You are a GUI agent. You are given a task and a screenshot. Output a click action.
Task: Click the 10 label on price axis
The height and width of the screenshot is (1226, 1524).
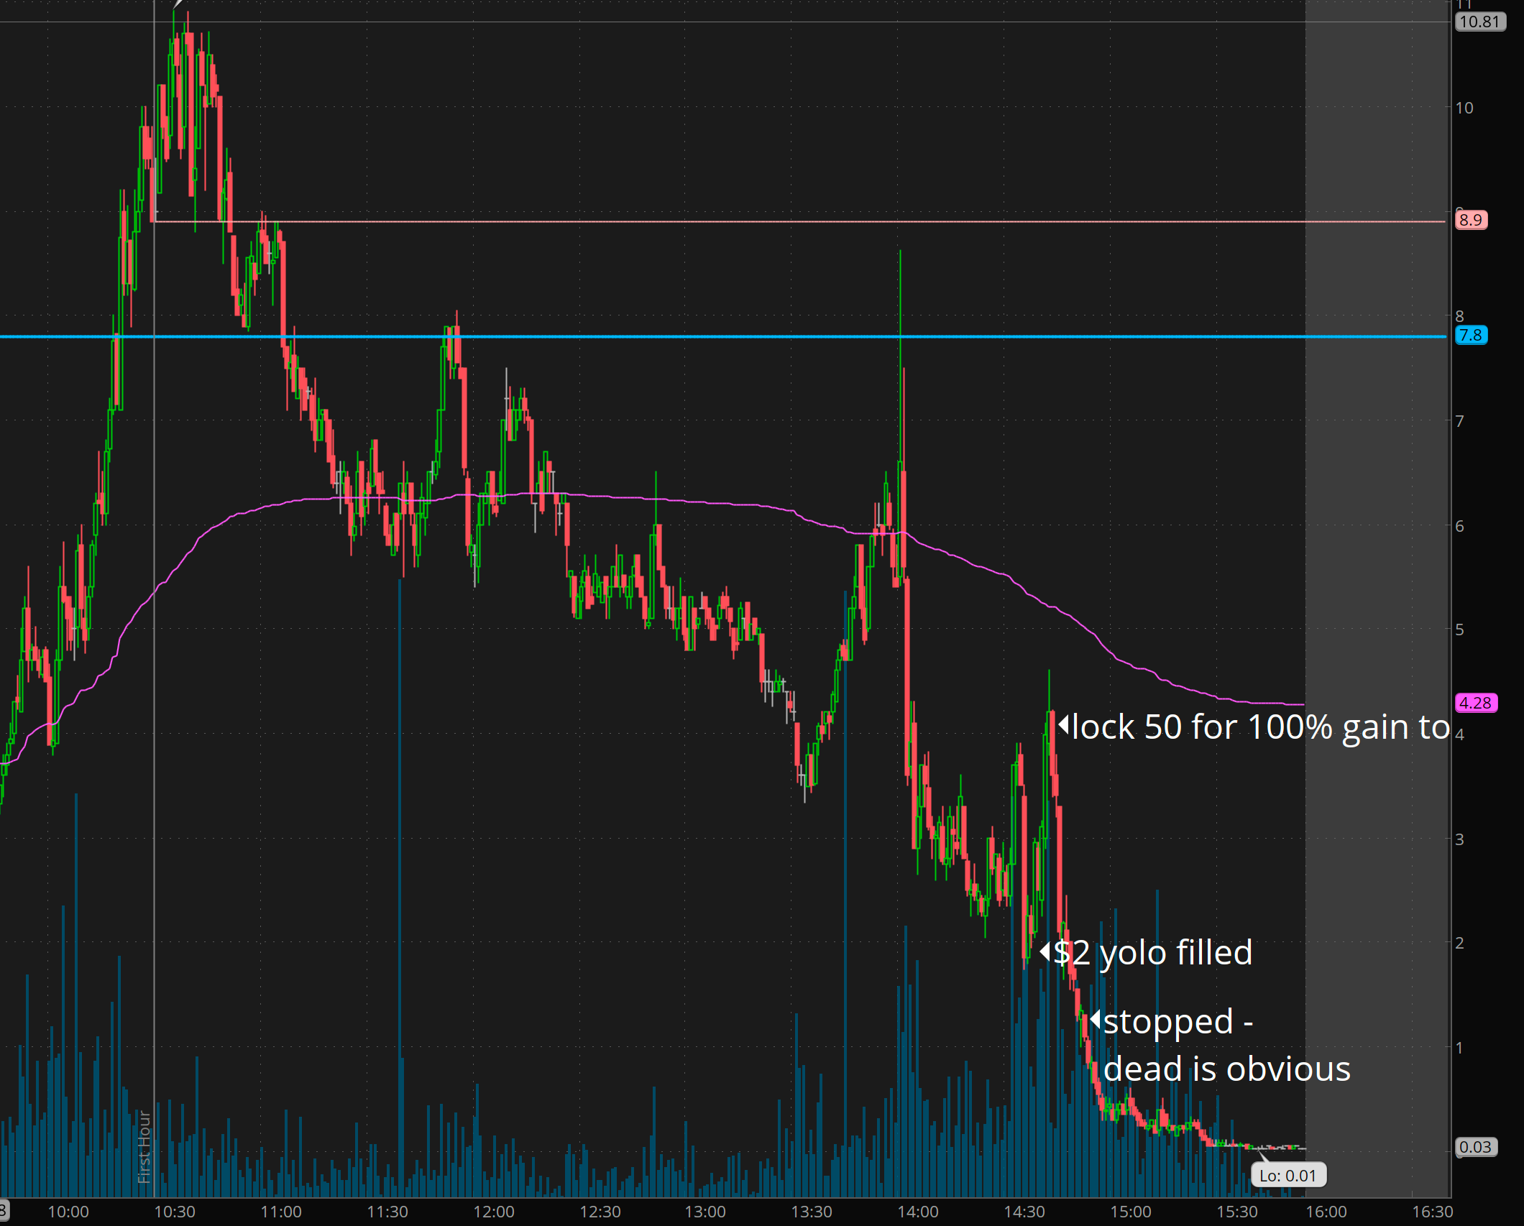[1464, 108]
